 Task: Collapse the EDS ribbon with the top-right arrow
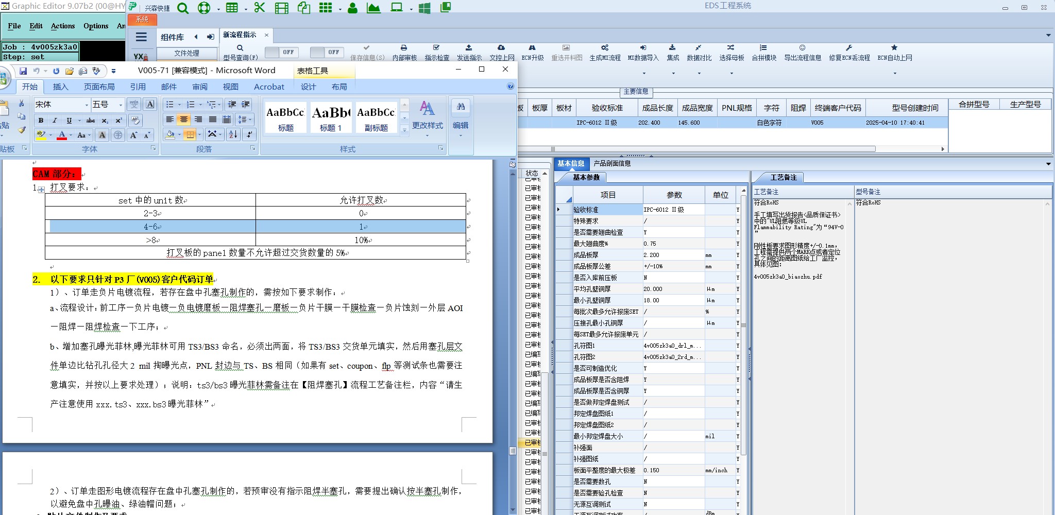tap(1048, 36)
